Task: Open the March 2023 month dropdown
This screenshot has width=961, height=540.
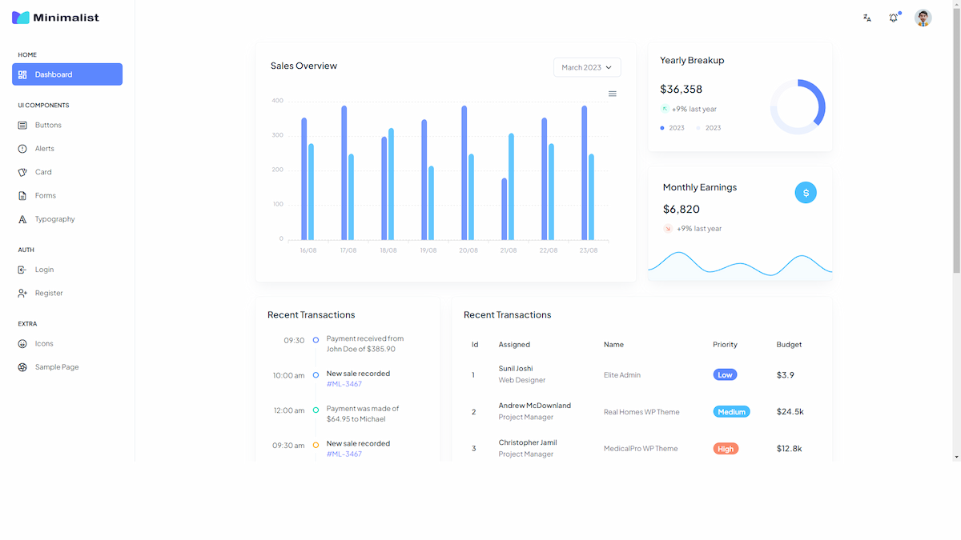Action: pos(587,67)
